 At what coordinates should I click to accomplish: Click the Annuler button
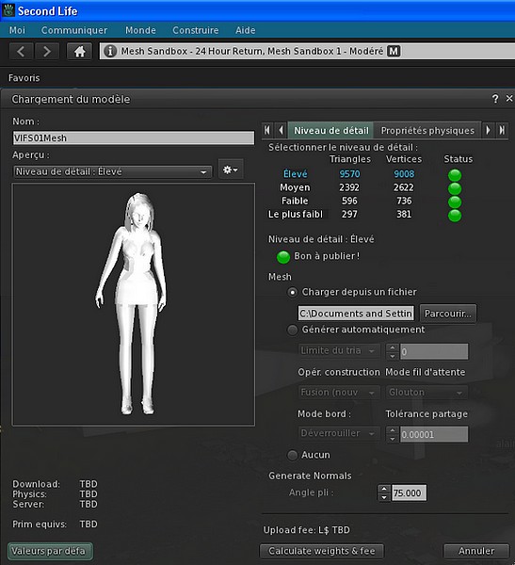476,551
